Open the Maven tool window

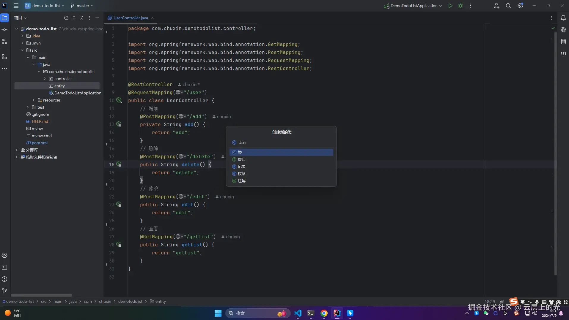tap(563, 53)
